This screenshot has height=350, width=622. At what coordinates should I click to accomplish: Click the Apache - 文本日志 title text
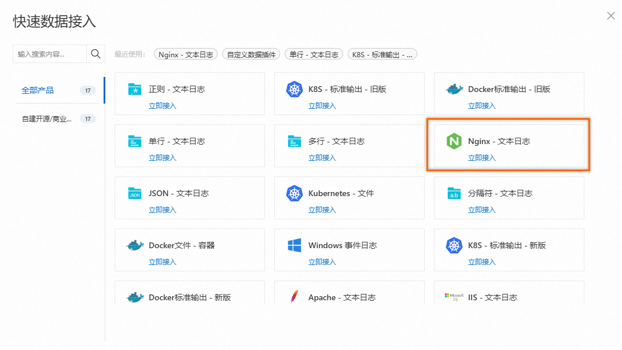[x=342, y=297]
